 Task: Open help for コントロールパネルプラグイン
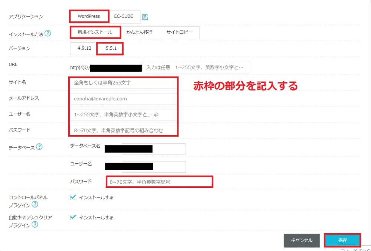[35, 205]
